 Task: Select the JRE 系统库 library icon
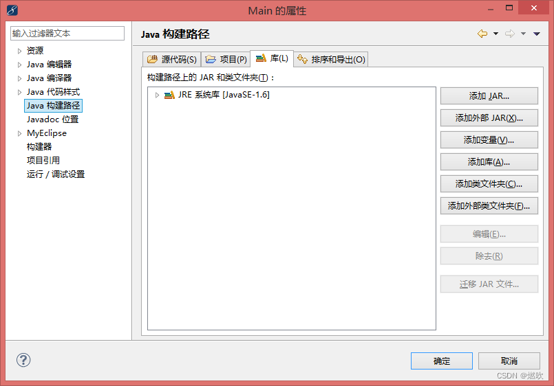tap(169, 95)
